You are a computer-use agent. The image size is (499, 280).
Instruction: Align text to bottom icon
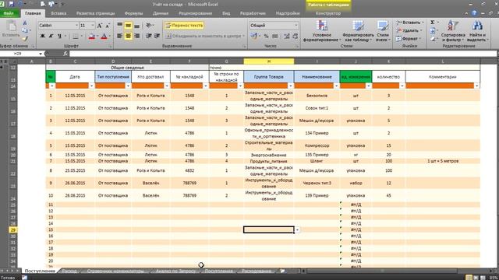tap(137, 26)
